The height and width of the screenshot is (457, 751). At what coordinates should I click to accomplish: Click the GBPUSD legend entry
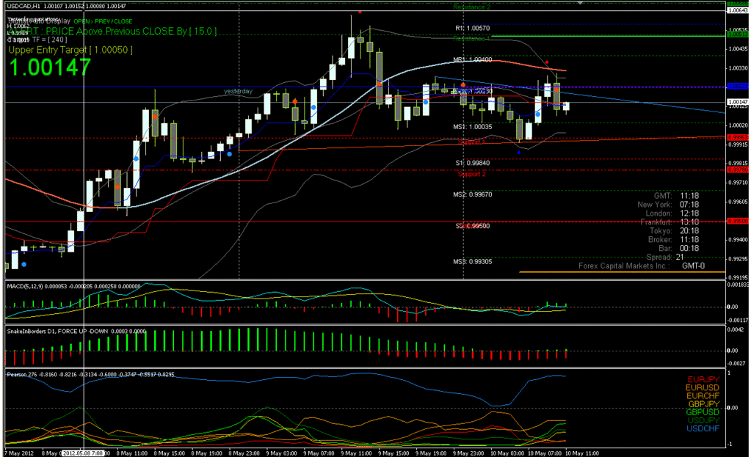703,412
